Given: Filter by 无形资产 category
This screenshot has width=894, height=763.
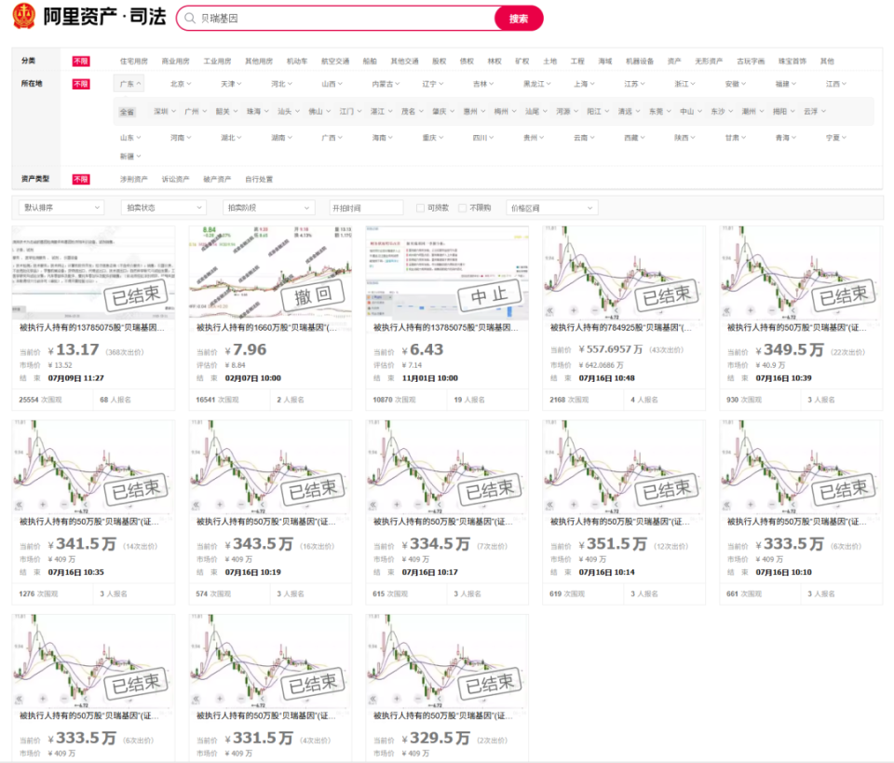Looking at the screenshot, I should pyautogui.click(x=709, y=61).
